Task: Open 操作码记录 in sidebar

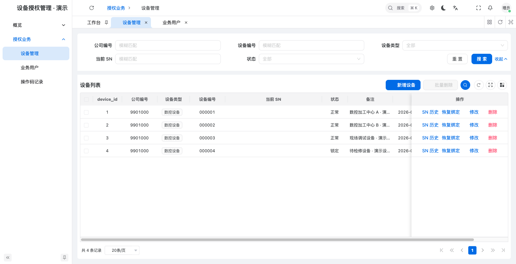Action: (x=36, y=82)
